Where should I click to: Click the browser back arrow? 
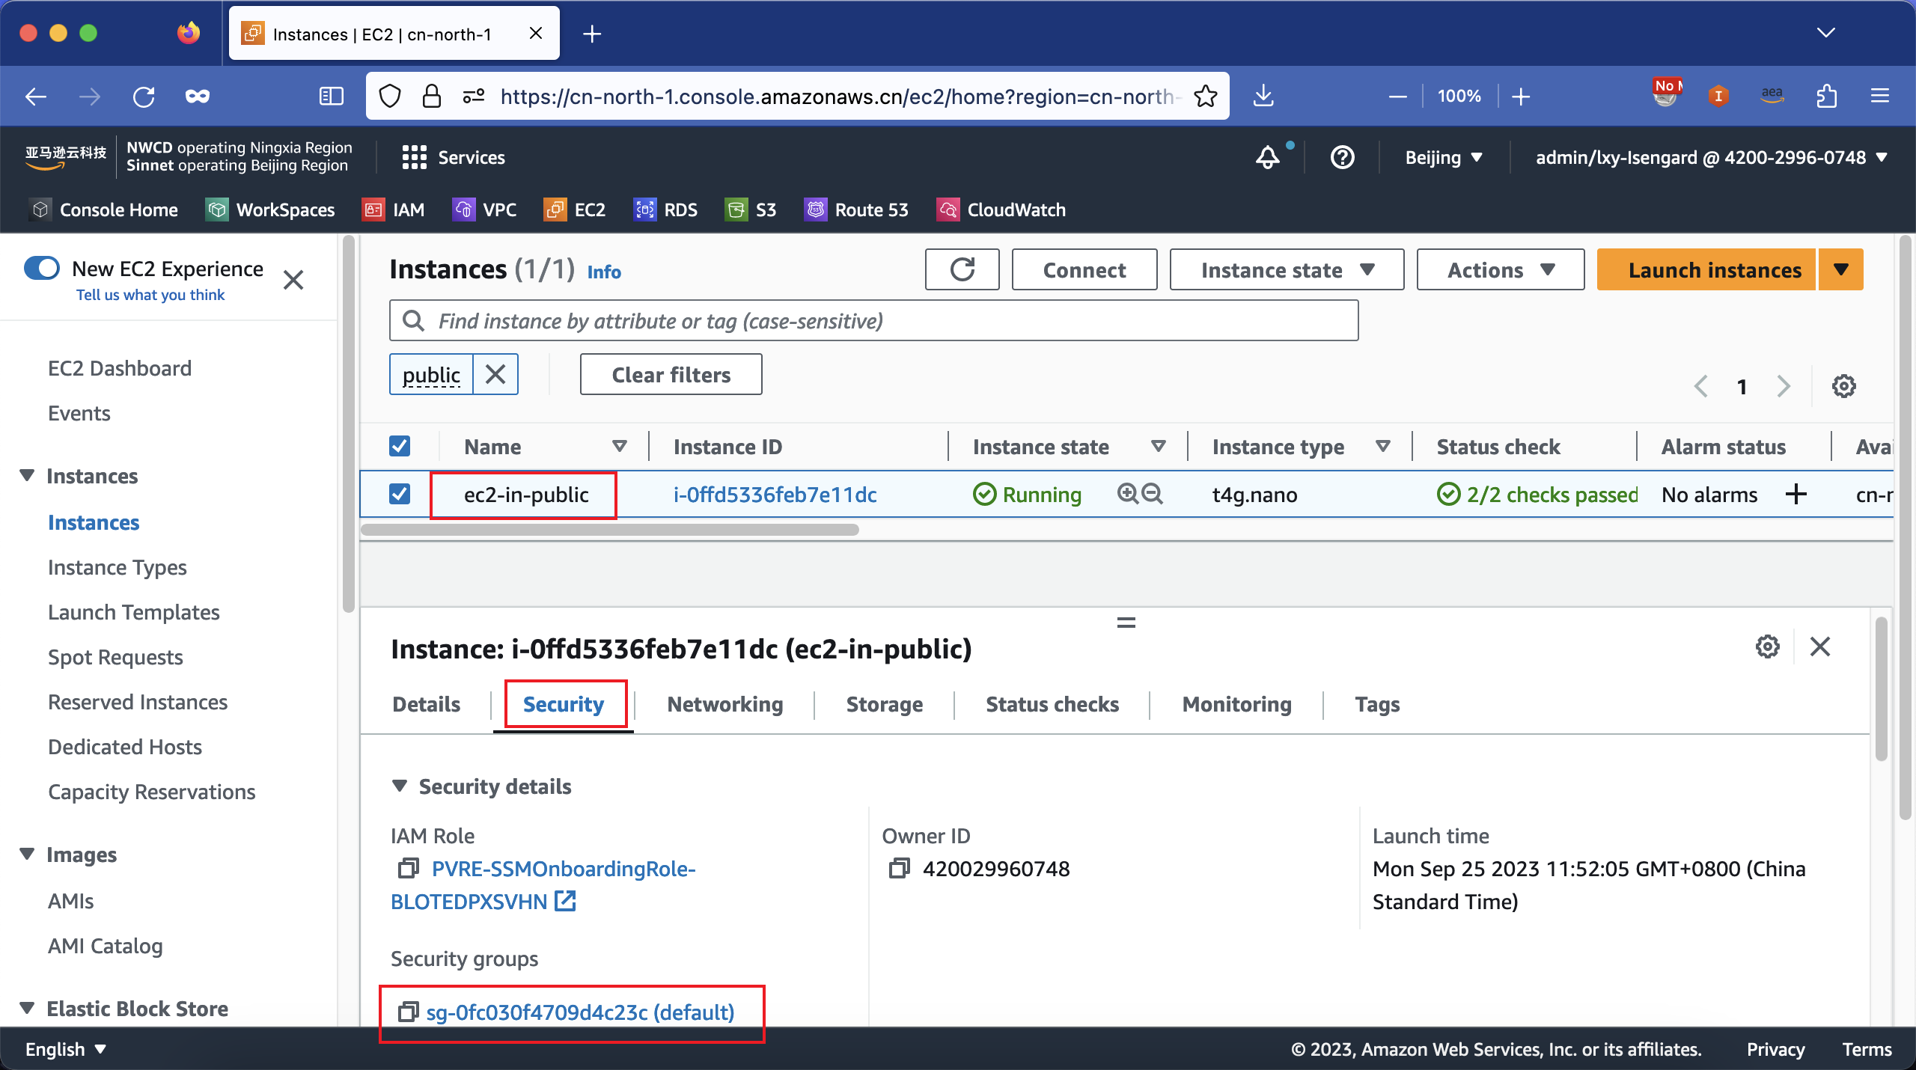[35, 96]
